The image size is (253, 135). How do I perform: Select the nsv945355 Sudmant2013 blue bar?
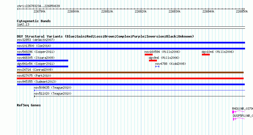131,84
